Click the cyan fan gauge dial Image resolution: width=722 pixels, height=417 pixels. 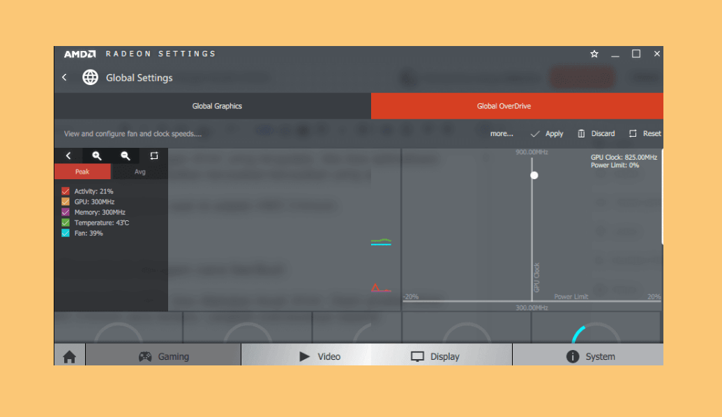tap(595, 334)
